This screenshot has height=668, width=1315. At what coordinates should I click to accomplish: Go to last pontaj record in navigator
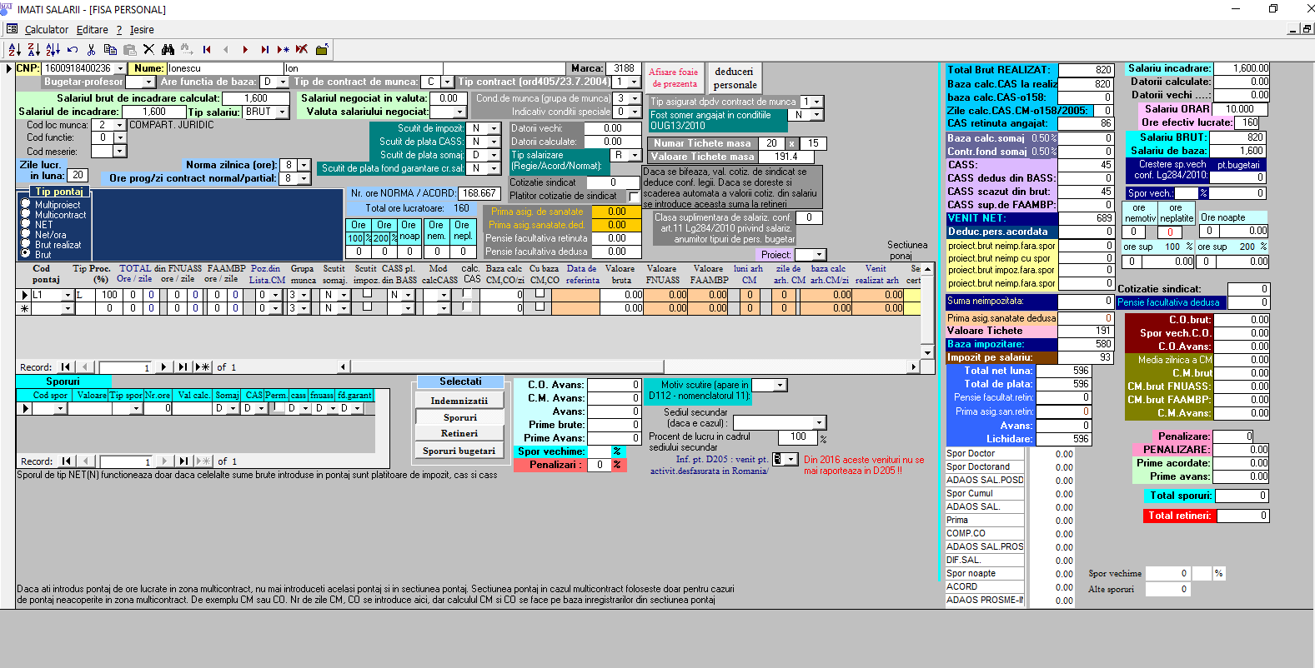coord(183,366)
